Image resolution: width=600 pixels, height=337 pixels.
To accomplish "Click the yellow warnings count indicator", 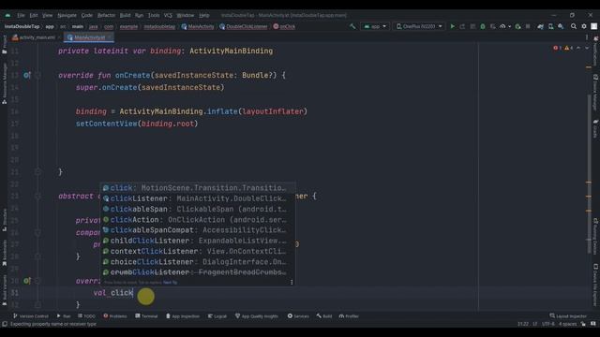I will pos(569,48).
